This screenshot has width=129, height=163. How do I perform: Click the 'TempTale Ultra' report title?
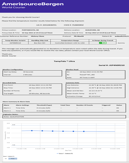[x=64, y=61]
